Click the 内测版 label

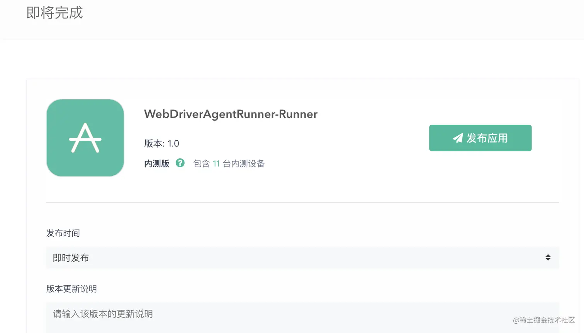click(157, 164)
